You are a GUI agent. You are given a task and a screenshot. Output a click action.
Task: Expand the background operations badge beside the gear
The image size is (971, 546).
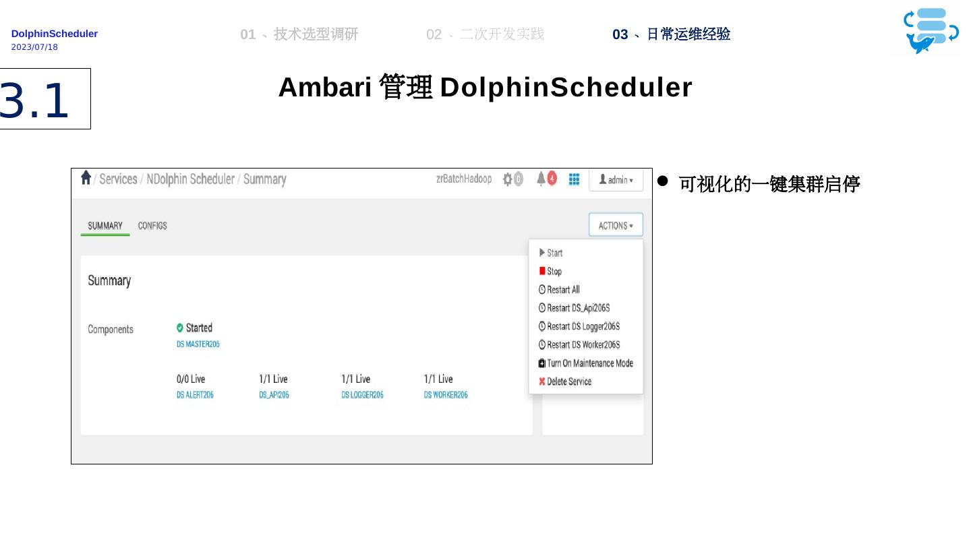pyautogui.click(x=519, y=179)
